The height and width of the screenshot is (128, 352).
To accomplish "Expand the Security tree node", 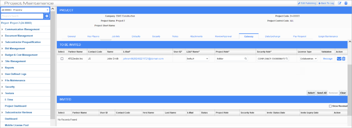I will tap(2, 87).
